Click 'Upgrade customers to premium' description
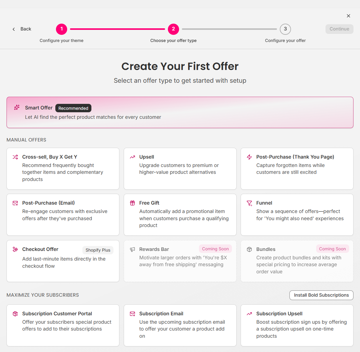 [x=179, y=169]
